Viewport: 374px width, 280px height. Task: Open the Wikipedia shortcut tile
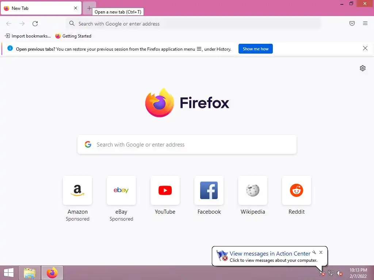coord(253,190)
